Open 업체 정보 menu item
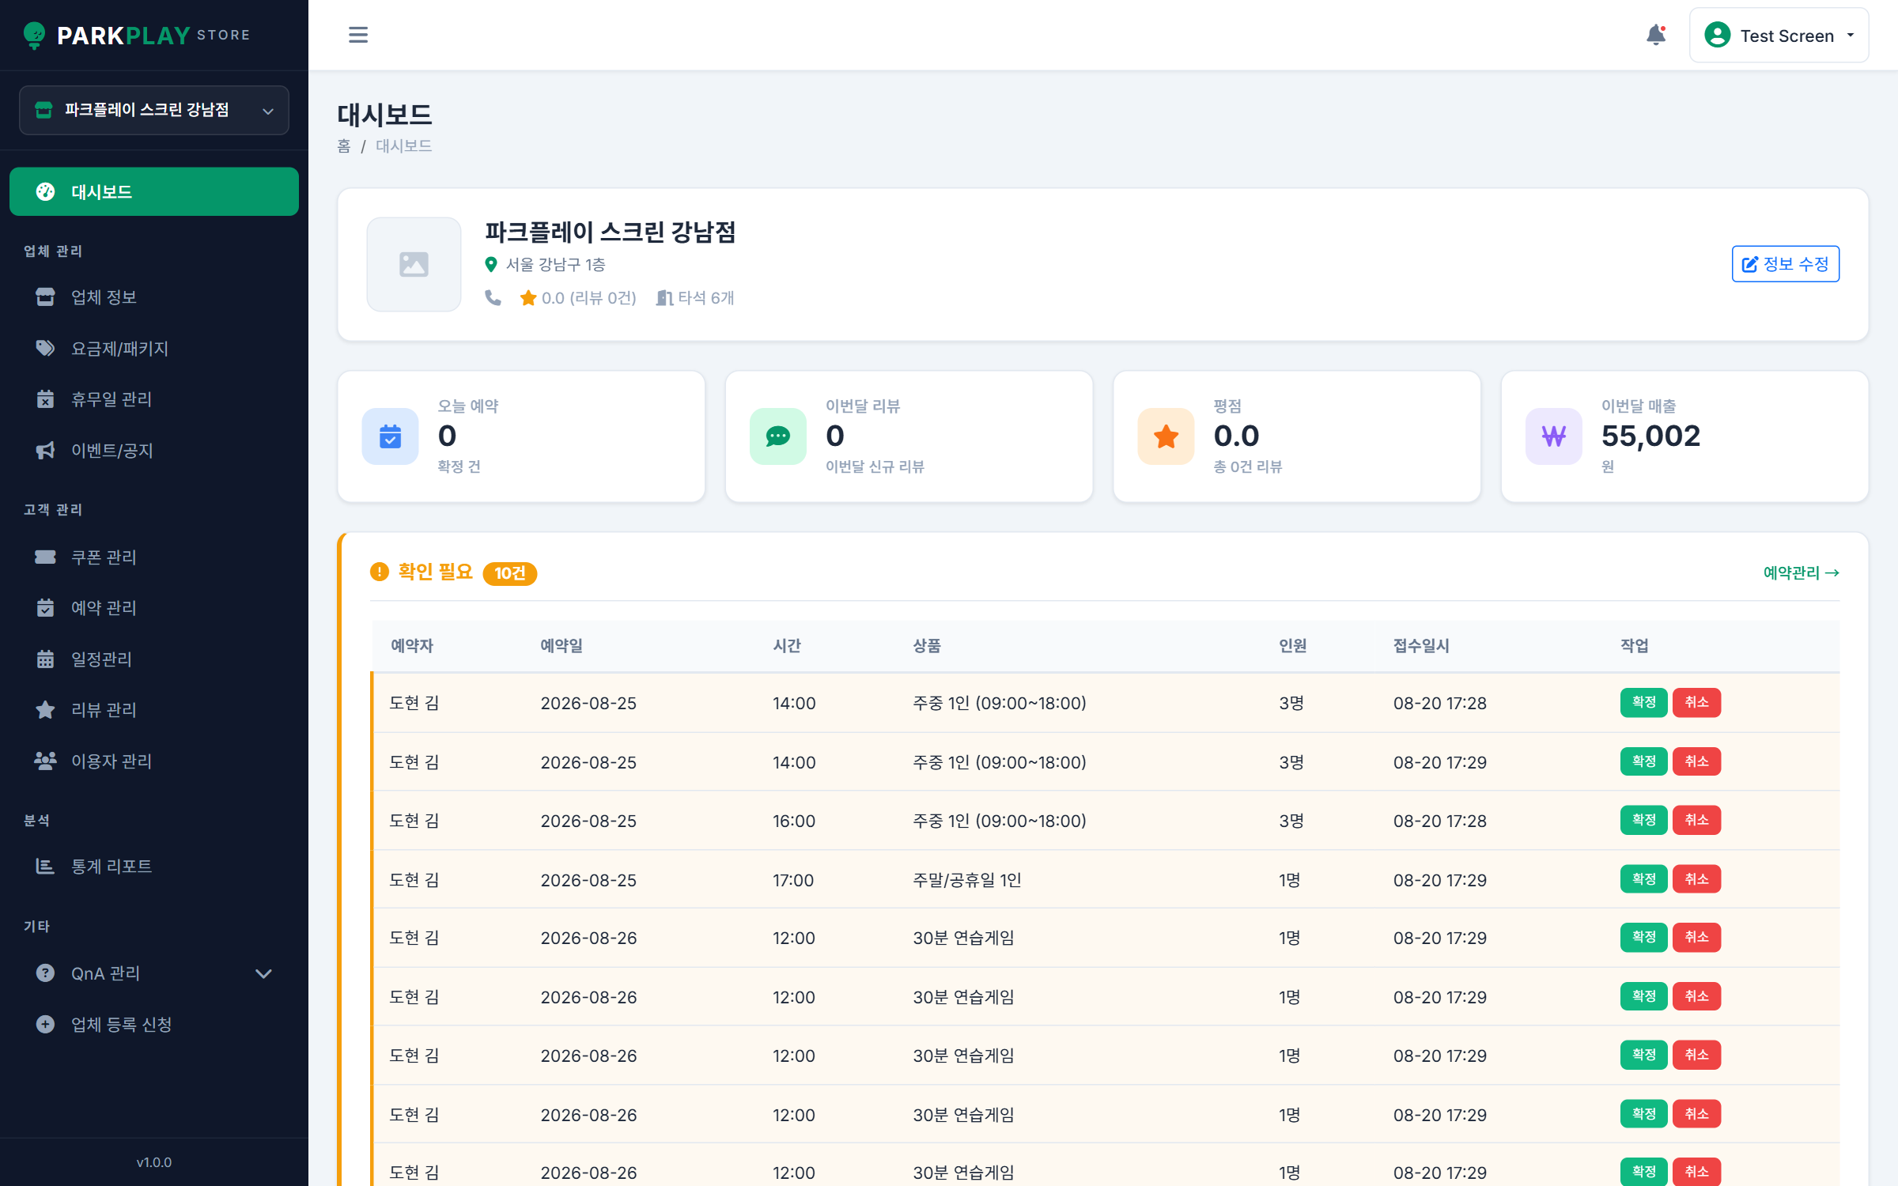This screenshot has width=1898, height=1186. click(154, 297)
